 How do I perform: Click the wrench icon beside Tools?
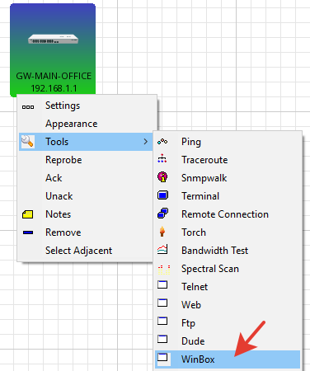27,141
